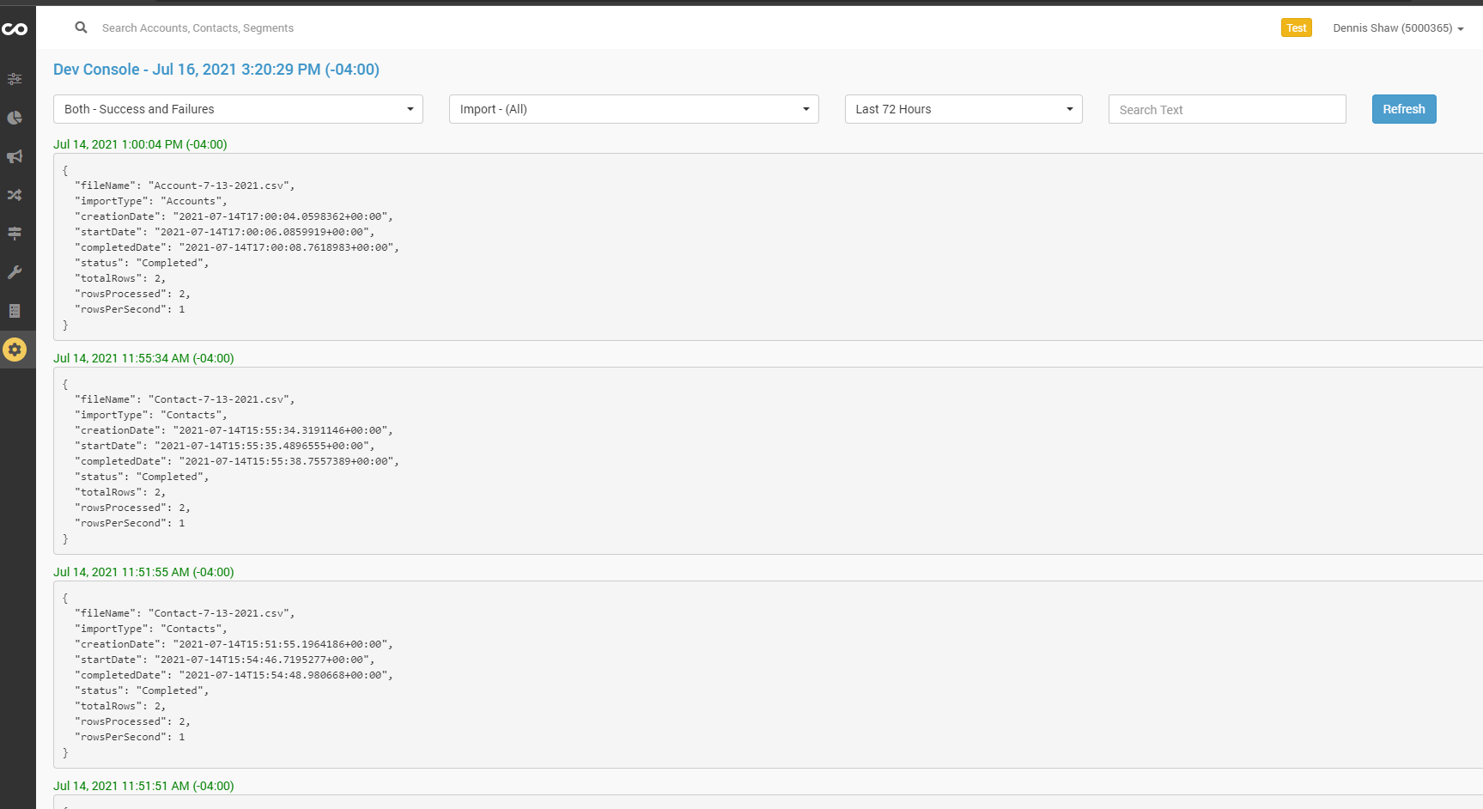Click completedDate 2021-07-14T17:00:08 line
The height and width of the screenshot is (809, 1483).
pyautogui.click(x=237, y=247)
